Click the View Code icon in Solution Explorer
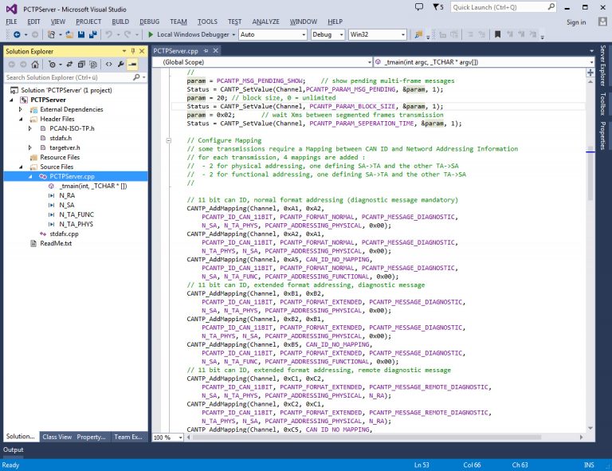This screenshot has width=612, height=471. [108, 65]
